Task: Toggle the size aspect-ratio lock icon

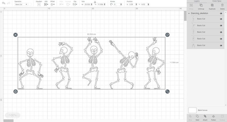Action: coord(95,2)
